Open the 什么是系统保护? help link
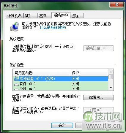Viewport: 126px width, 133px height. click(x=53, y=27)
